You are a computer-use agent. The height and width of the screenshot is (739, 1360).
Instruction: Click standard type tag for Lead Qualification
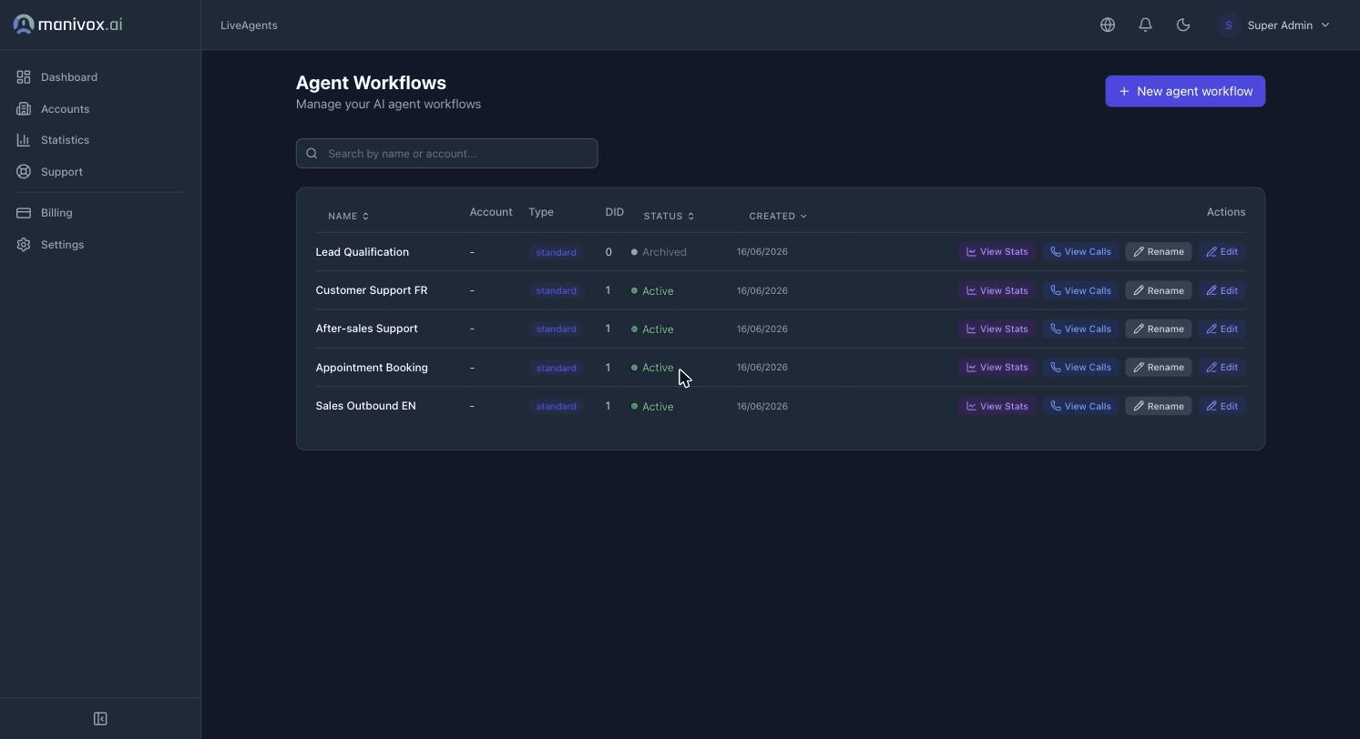coord(556,252)
